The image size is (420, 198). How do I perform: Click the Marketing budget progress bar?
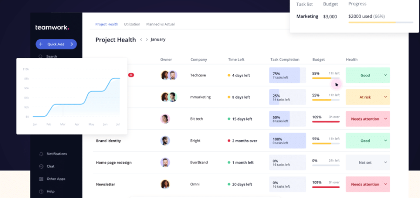pyautogui.click(x=381, y=22)
